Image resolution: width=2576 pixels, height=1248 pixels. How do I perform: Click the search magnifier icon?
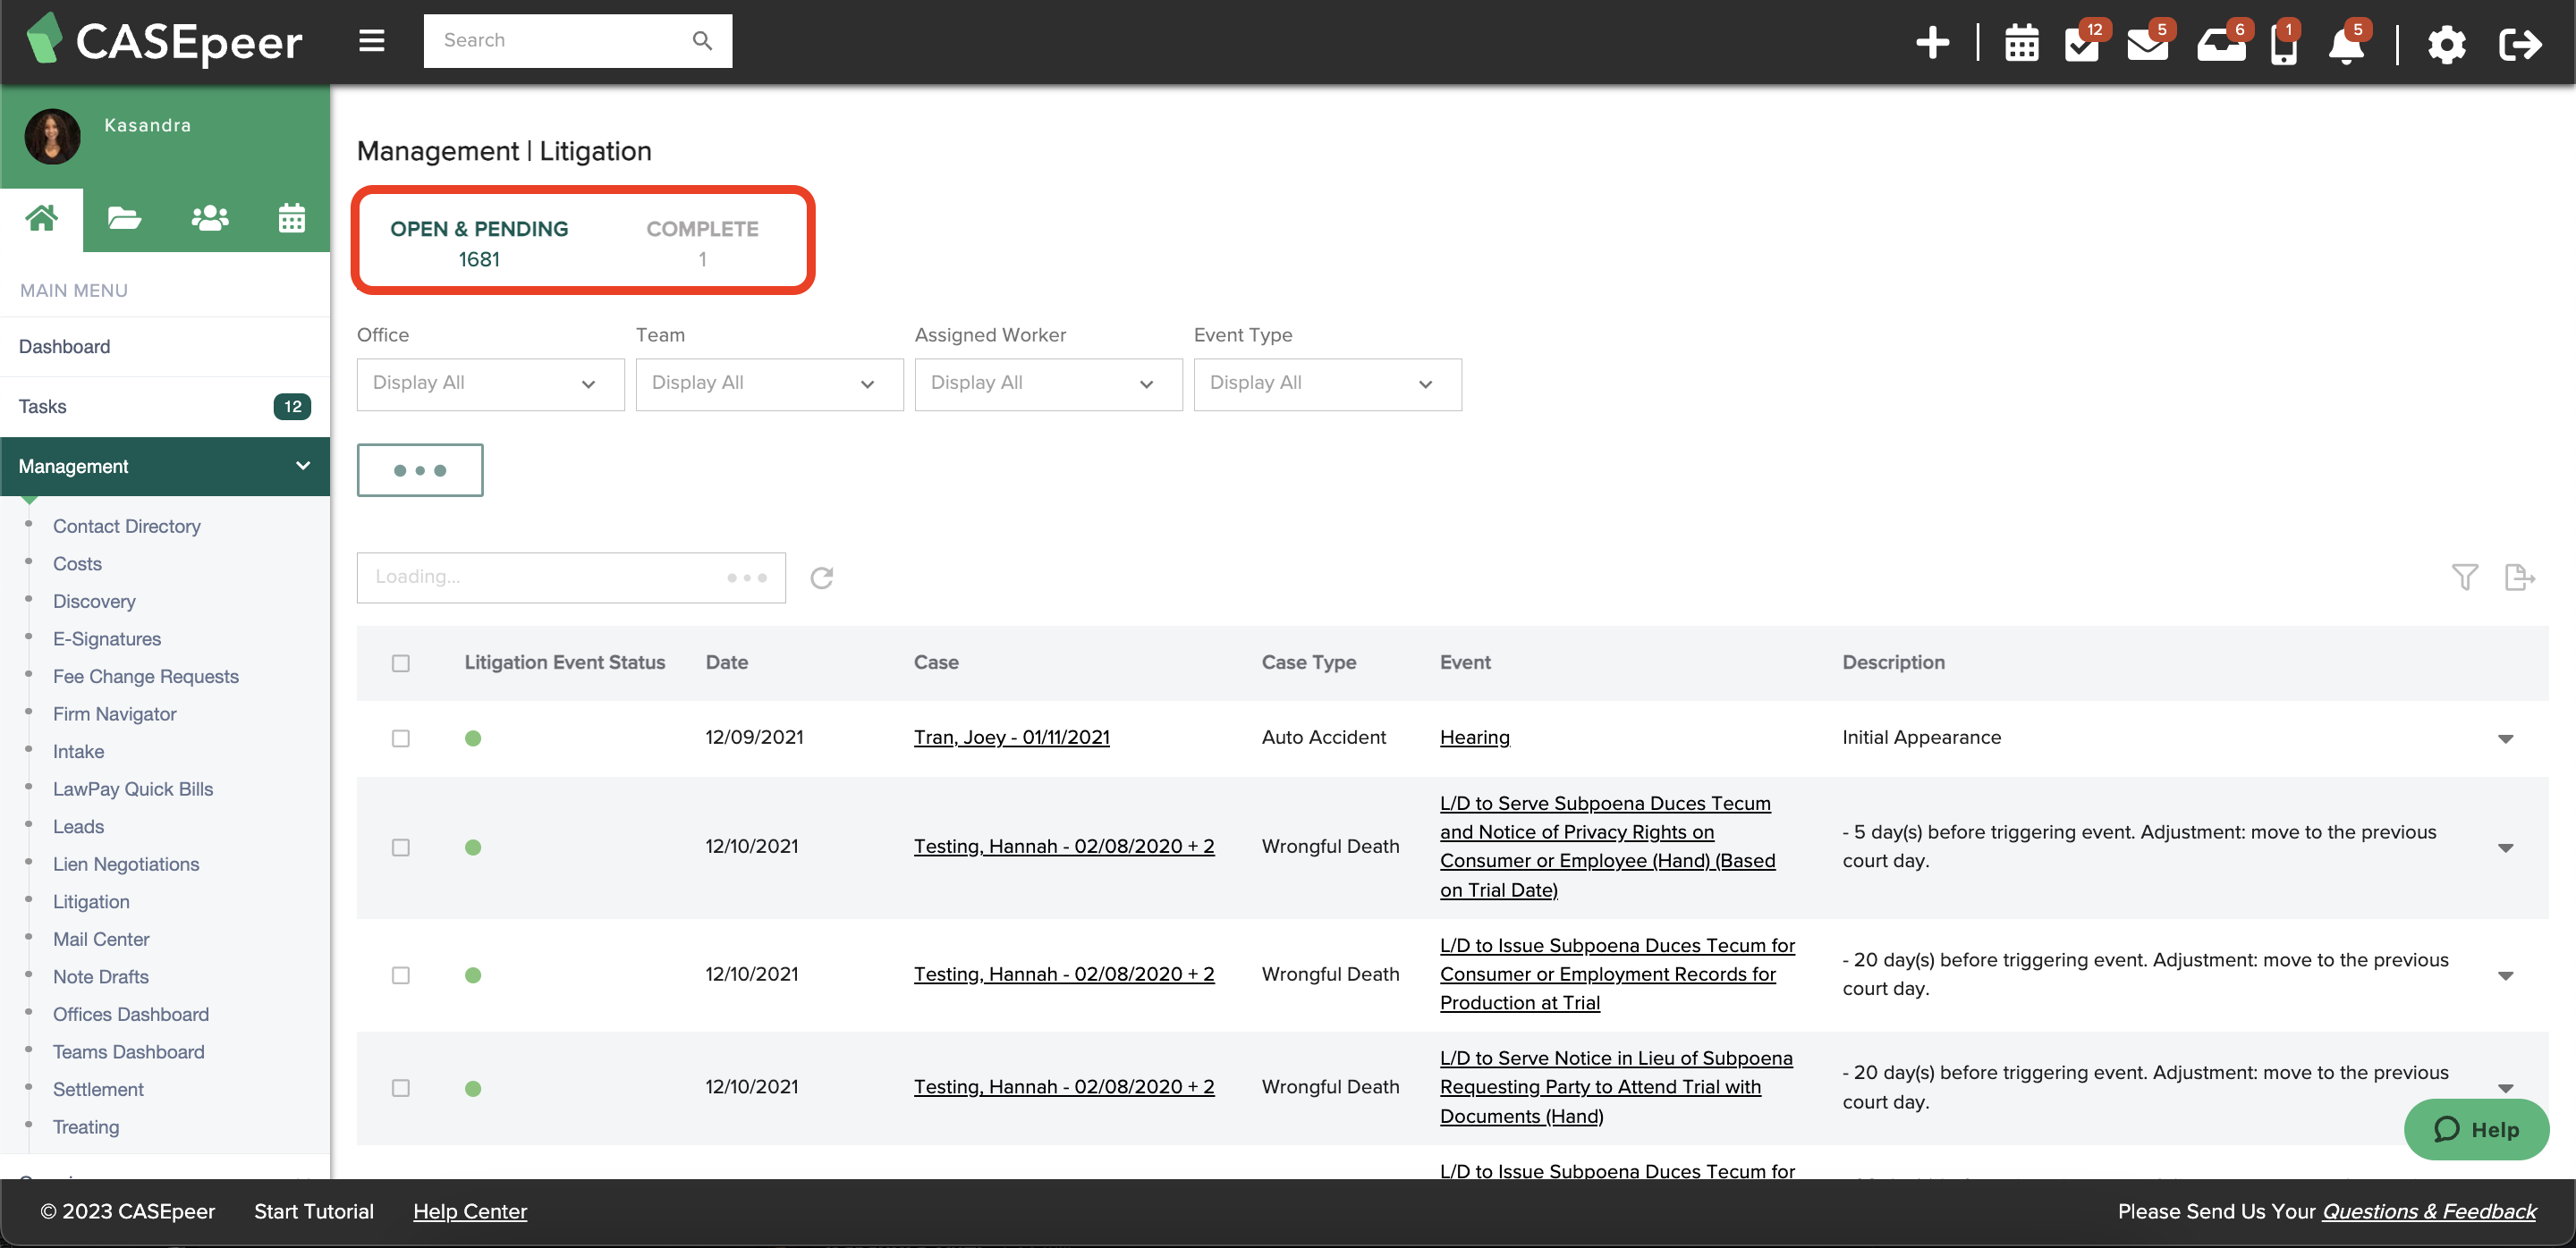tap(702, 41)
